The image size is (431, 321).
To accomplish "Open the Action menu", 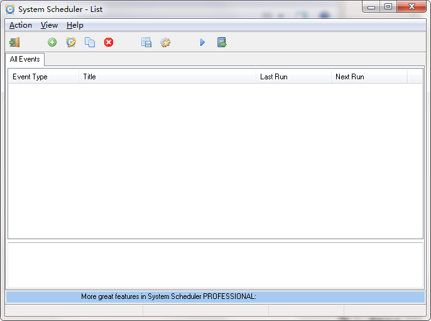I will pos(21,25).
